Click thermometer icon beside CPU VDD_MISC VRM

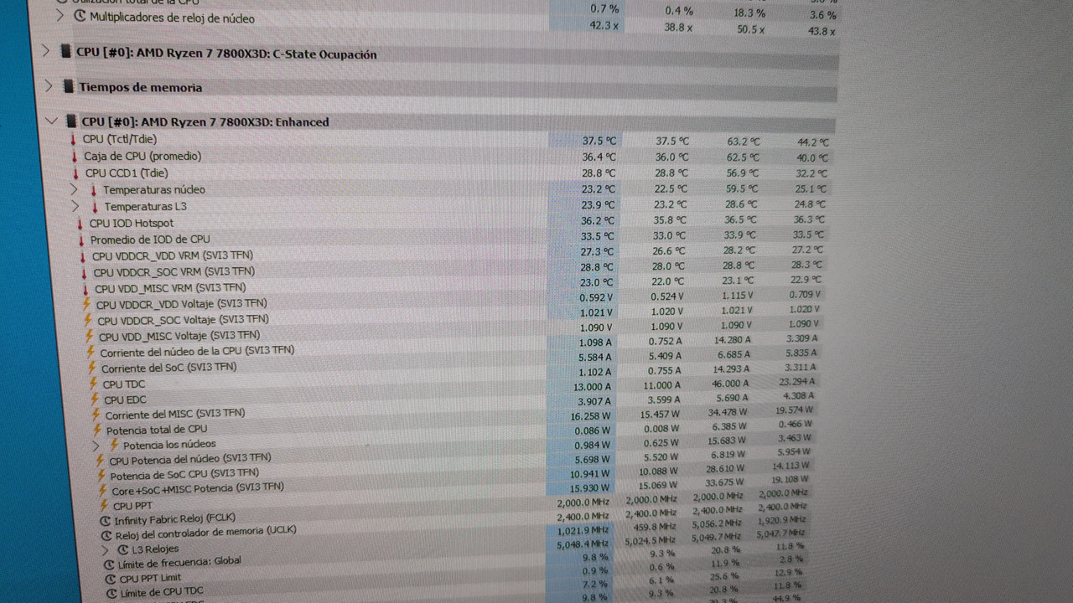[85, 288]
